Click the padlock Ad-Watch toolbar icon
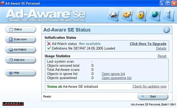This screenshot has width=177, height=108. tap(141, 15)
